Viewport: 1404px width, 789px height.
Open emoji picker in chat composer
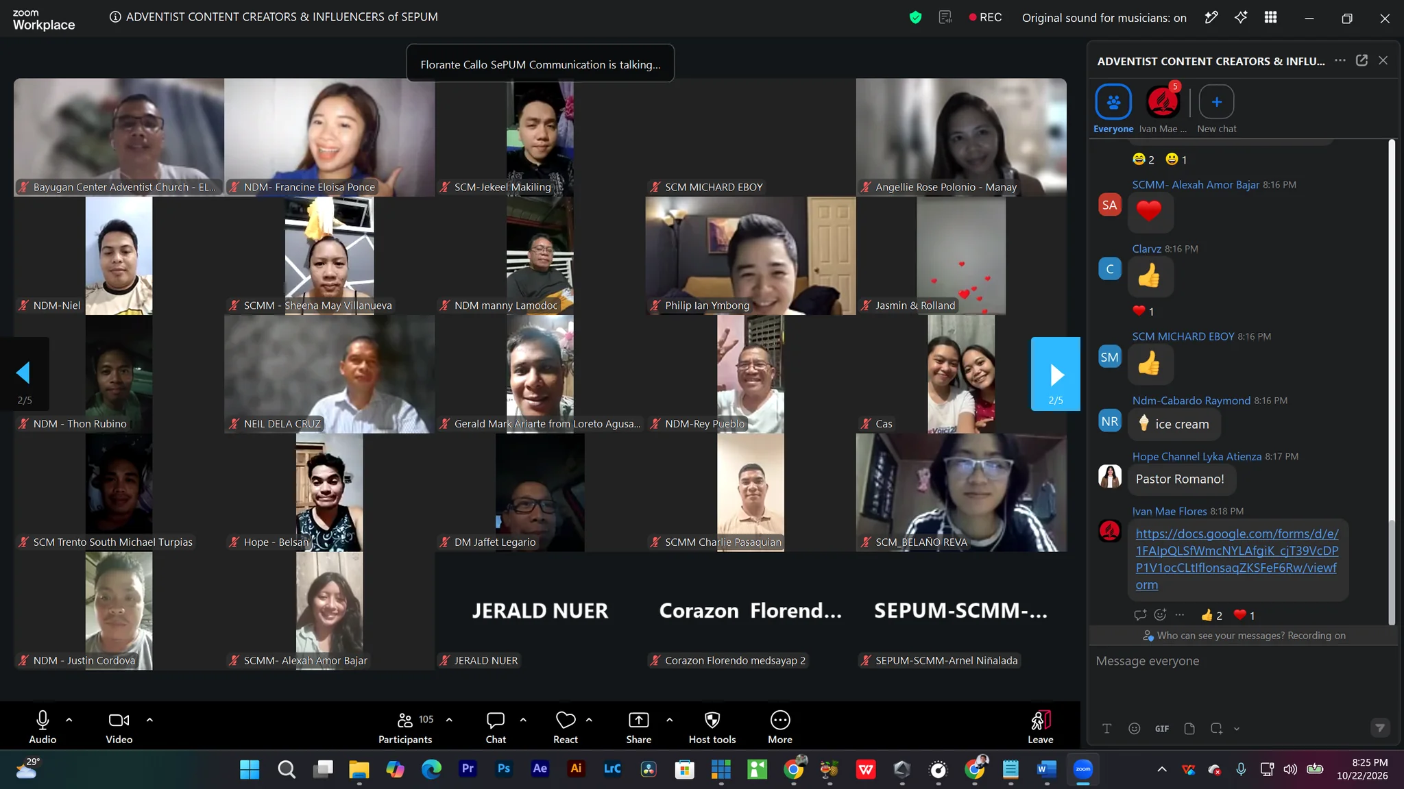(1135, 729)
